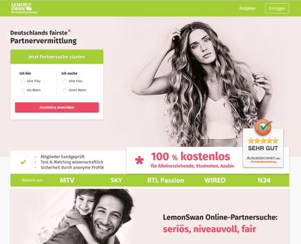
Task: Open the Ausgezeichnet.org Kundenbewertung badge
Action: pos(263,148)
